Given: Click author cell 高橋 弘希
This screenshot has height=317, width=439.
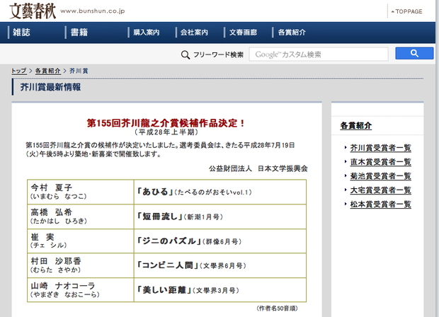Looking at the screenshot, I should click(x=81, y=217).
